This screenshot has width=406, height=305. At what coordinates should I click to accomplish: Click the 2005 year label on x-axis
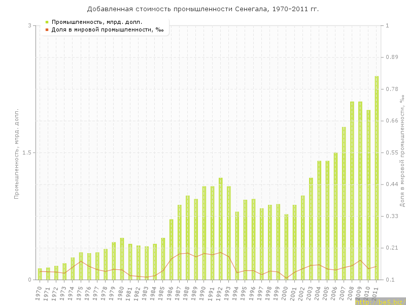(x=326, y=293)
